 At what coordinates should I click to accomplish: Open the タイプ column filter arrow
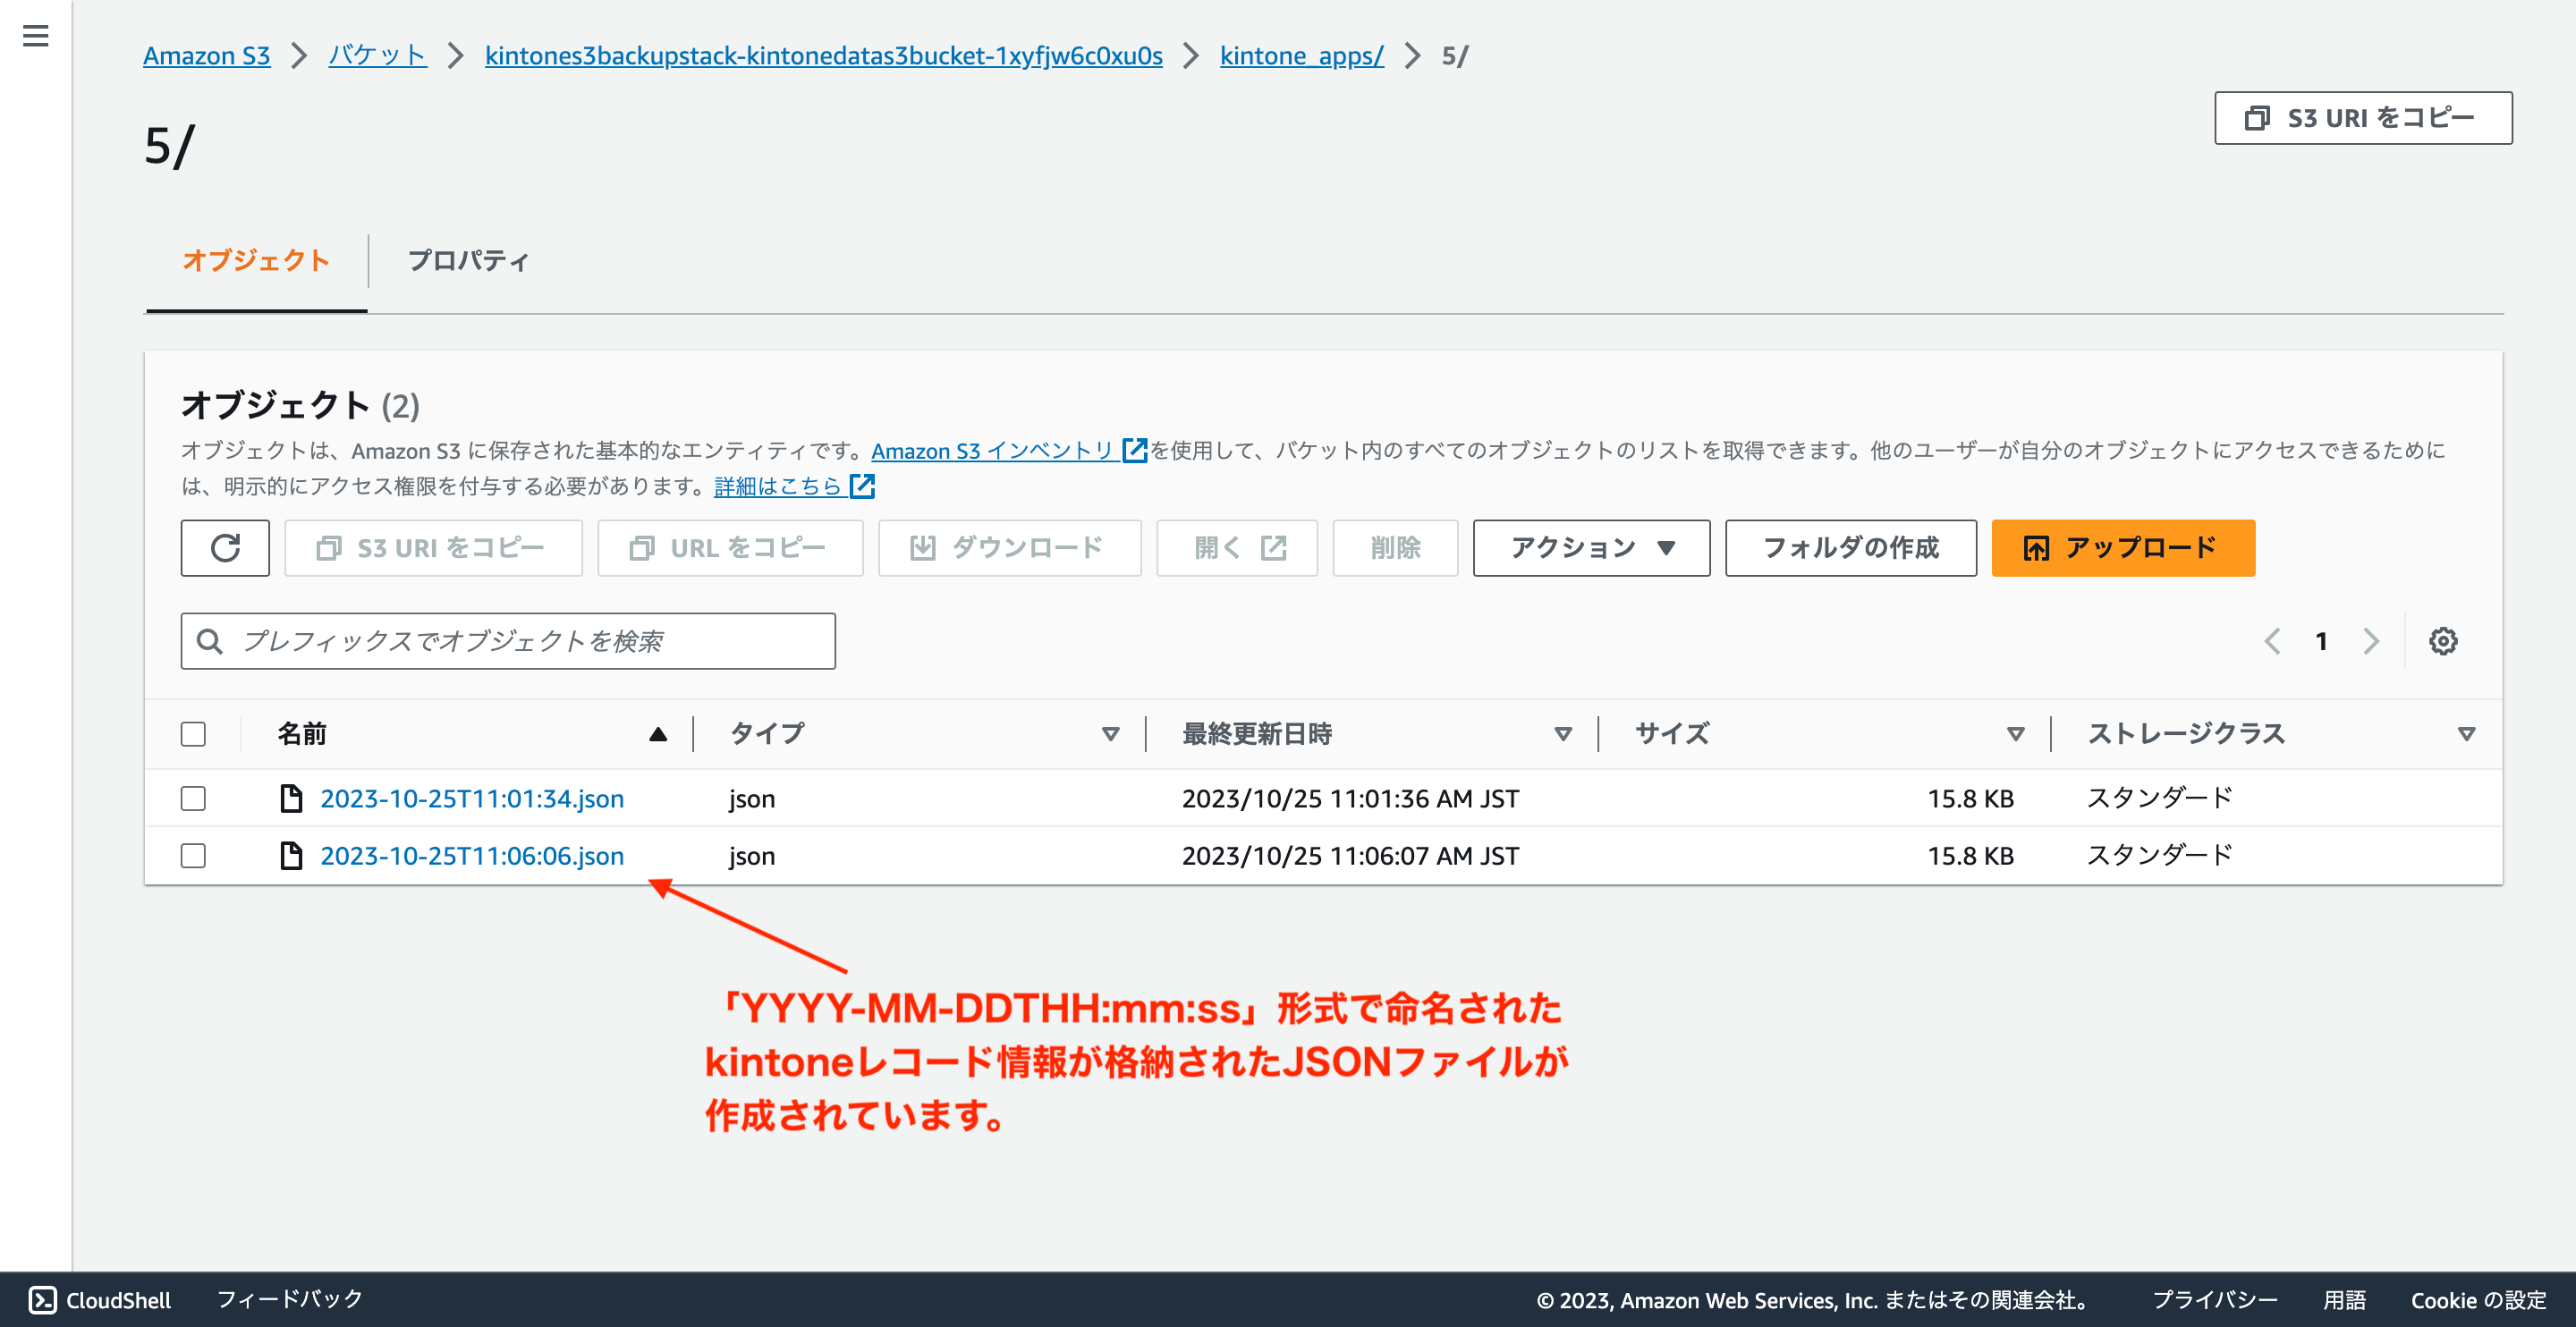[1110, 733]
